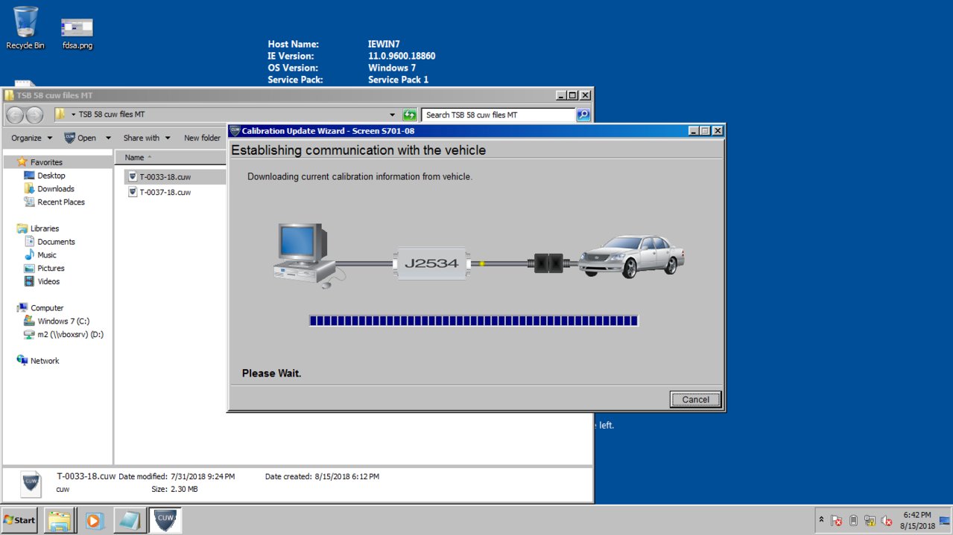
Task: Open the Start menu
Action: [x=20, y=520]
